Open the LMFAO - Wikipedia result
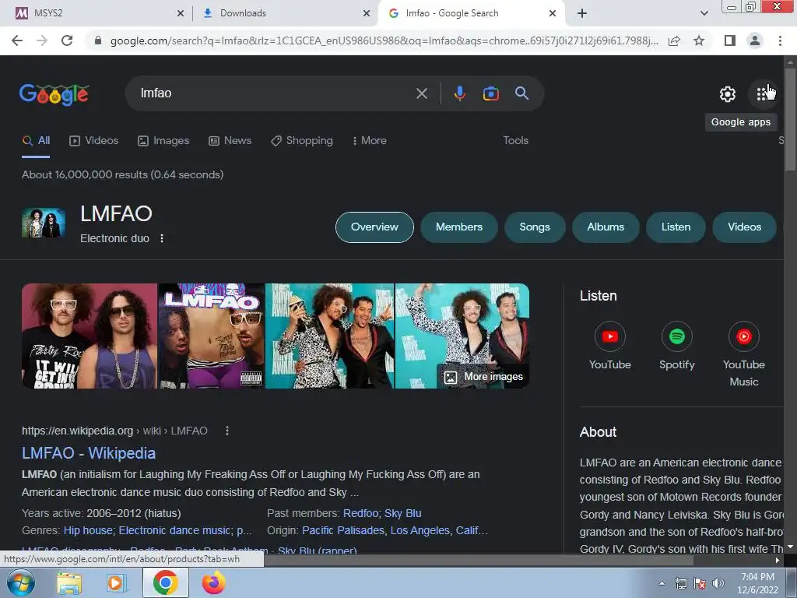The width and height of the screenshot is (797, 598). point(89,453)
